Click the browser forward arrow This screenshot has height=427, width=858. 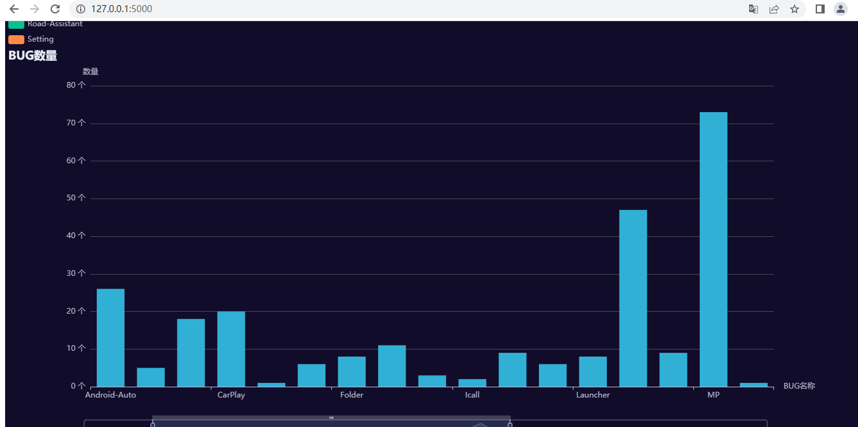click(x=35, y=9)
